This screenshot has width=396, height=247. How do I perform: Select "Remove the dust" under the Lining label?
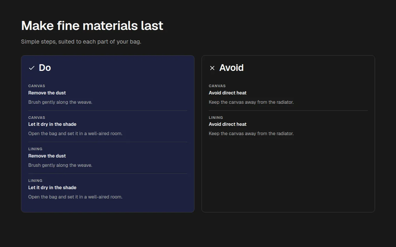[47, 156]
